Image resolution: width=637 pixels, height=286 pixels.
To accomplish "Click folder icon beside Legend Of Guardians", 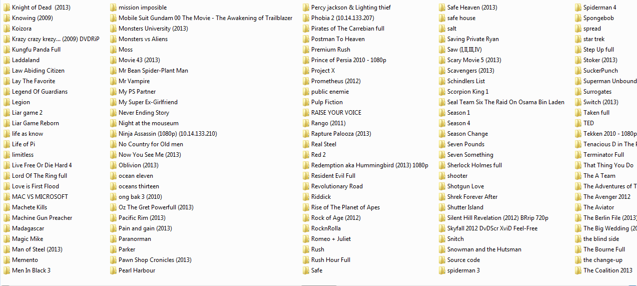I will (7, 92).
